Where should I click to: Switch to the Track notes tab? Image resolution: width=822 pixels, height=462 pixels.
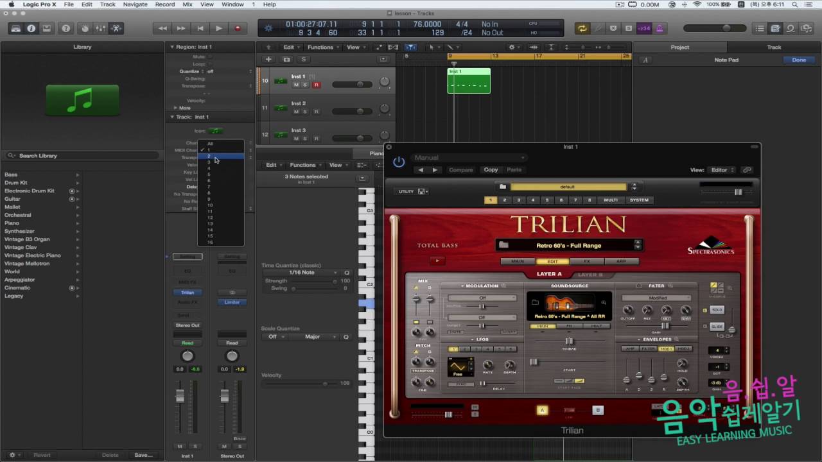[774, 47]
